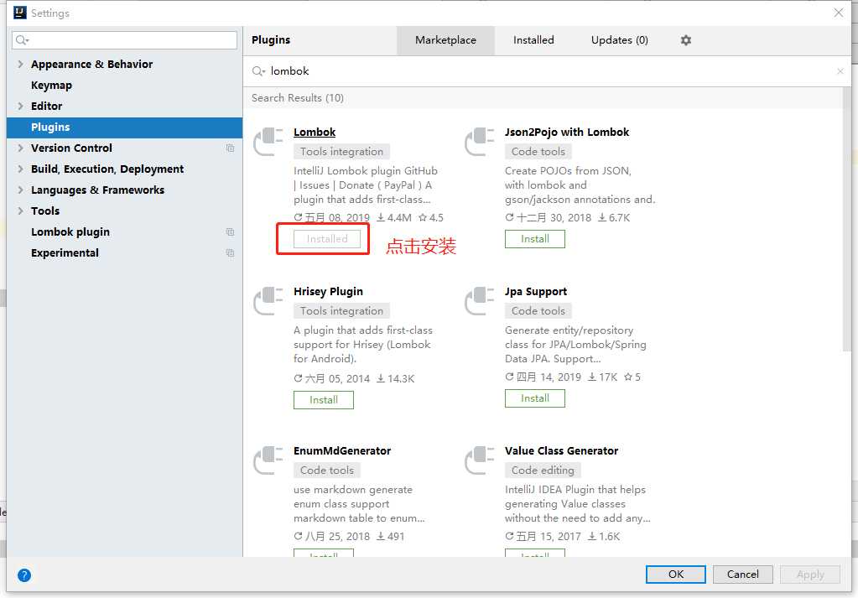Click the Lombok 4.4M downloads count

[x=394, y=218]
